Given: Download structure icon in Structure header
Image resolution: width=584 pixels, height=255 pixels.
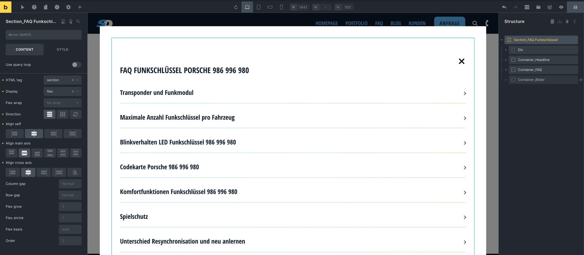Looking at the screenshot, I should tap(560, 21).
